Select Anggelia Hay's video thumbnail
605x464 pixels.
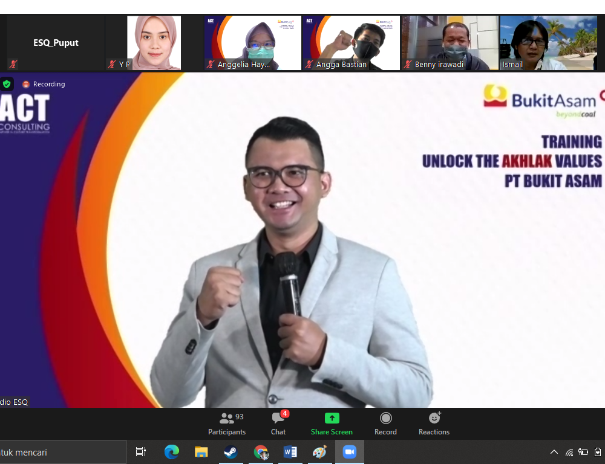pos(252,43)
